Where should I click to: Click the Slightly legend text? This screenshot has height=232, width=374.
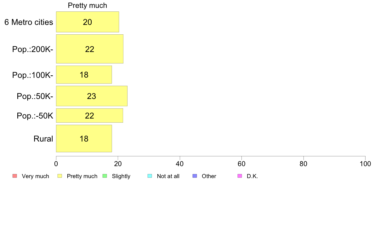pos(121,176)
